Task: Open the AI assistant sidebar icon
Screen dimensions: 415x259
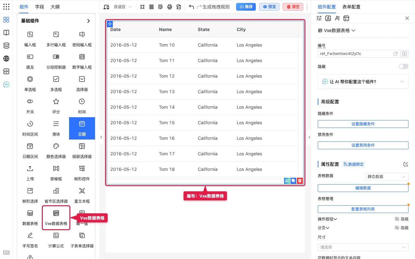Action: tap(6, 84)
